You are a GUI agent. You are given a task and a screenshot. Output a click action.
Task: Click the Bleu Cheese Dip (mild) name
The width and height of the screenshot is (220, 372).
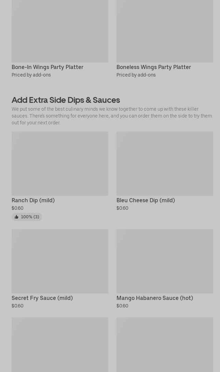coord(146,200)
